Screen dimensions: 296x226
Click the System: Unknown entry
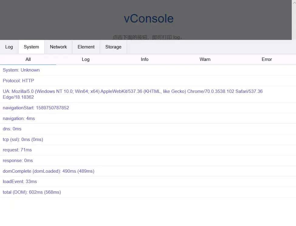click(21, 70)
